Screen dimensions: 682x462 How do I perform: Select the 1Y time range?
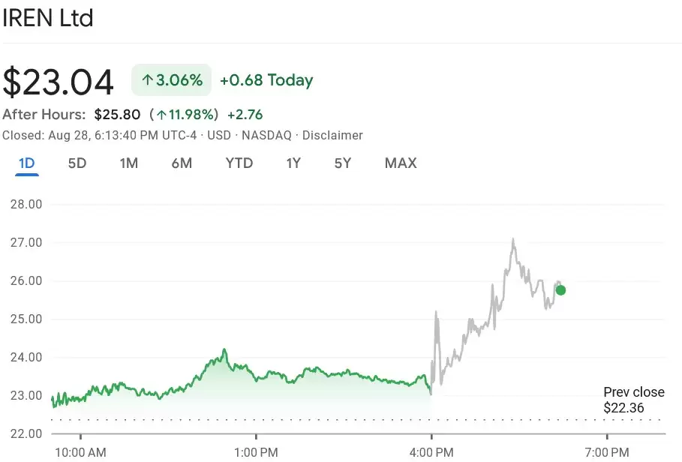point(293,163)
